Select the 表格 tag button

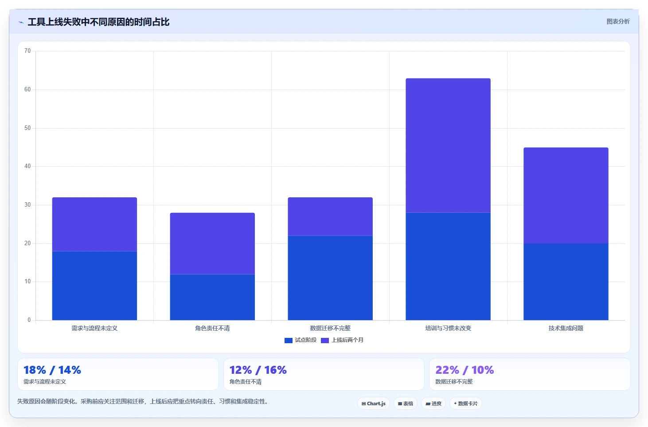406,403
